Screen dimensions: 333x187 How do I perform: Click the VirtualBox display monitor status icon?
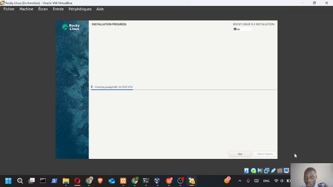286,171
